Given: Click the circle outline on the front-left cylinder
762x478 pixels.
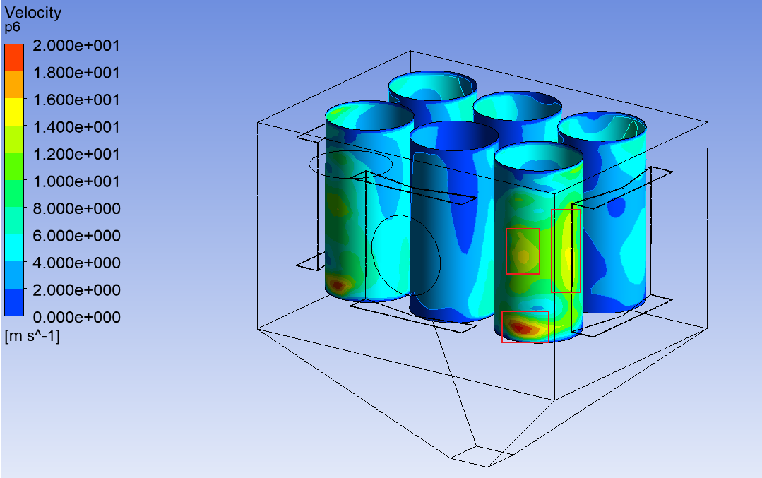Looking at the screenshot, I should [x=406, y=256].
